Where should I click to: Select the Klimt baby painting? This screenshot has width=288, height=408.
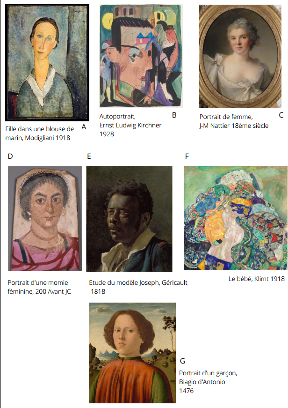tap(236, 218)
